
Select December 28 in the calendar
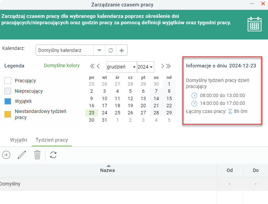[x=156, y=113]
